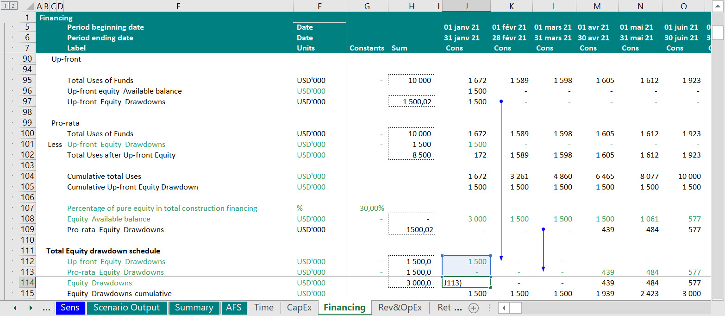Select column K header
Viewport: 725px width, 316px height.
click(x=511, y=6)
